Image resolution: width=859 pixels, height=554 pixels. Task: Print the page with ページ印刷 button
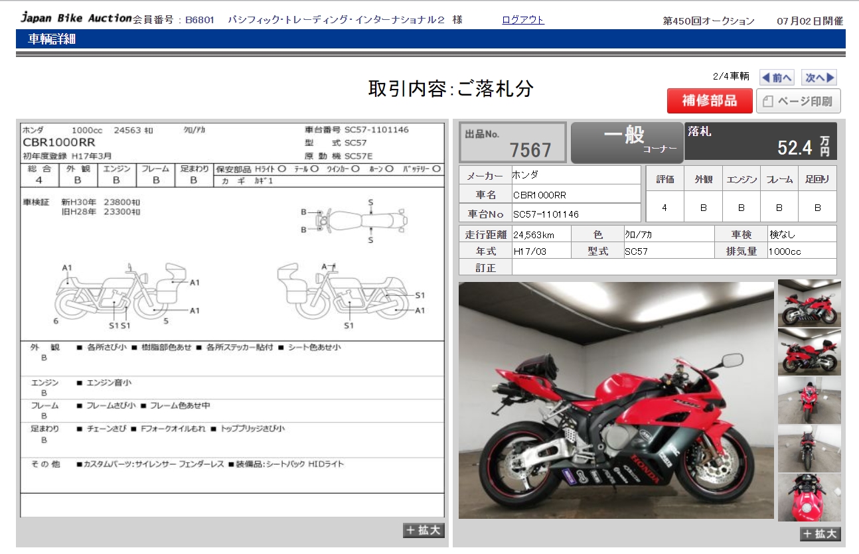point(799,101)
